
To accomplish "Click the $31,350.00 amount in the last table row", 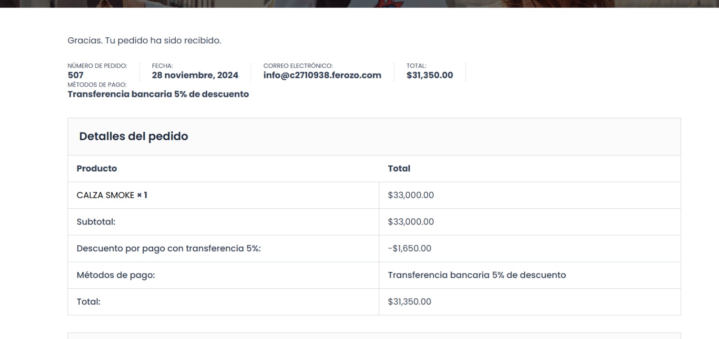I will click(409, 302).
